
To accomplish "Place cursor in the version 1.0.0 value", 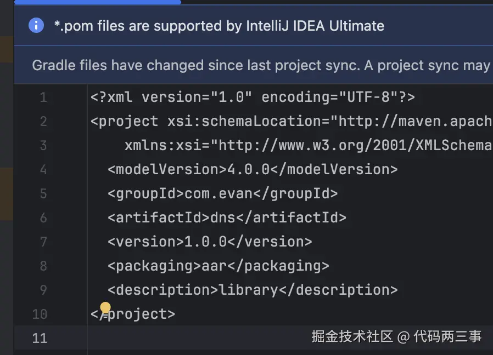I will pos(205,242).
